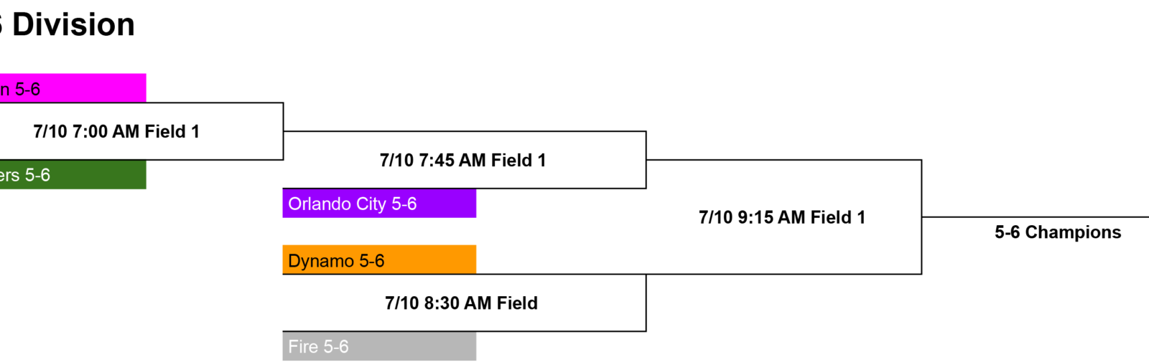Click the line directly above Orlando City box
This screenshot has width=1149, height=362.
click(x=465, y=189)
